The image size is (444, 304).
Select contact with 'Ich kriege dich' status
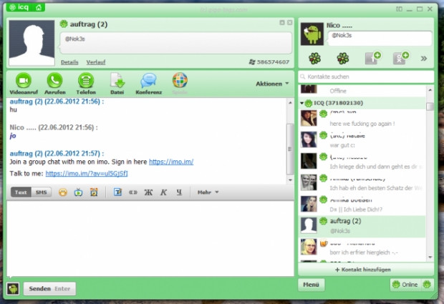tap(362, 162)
